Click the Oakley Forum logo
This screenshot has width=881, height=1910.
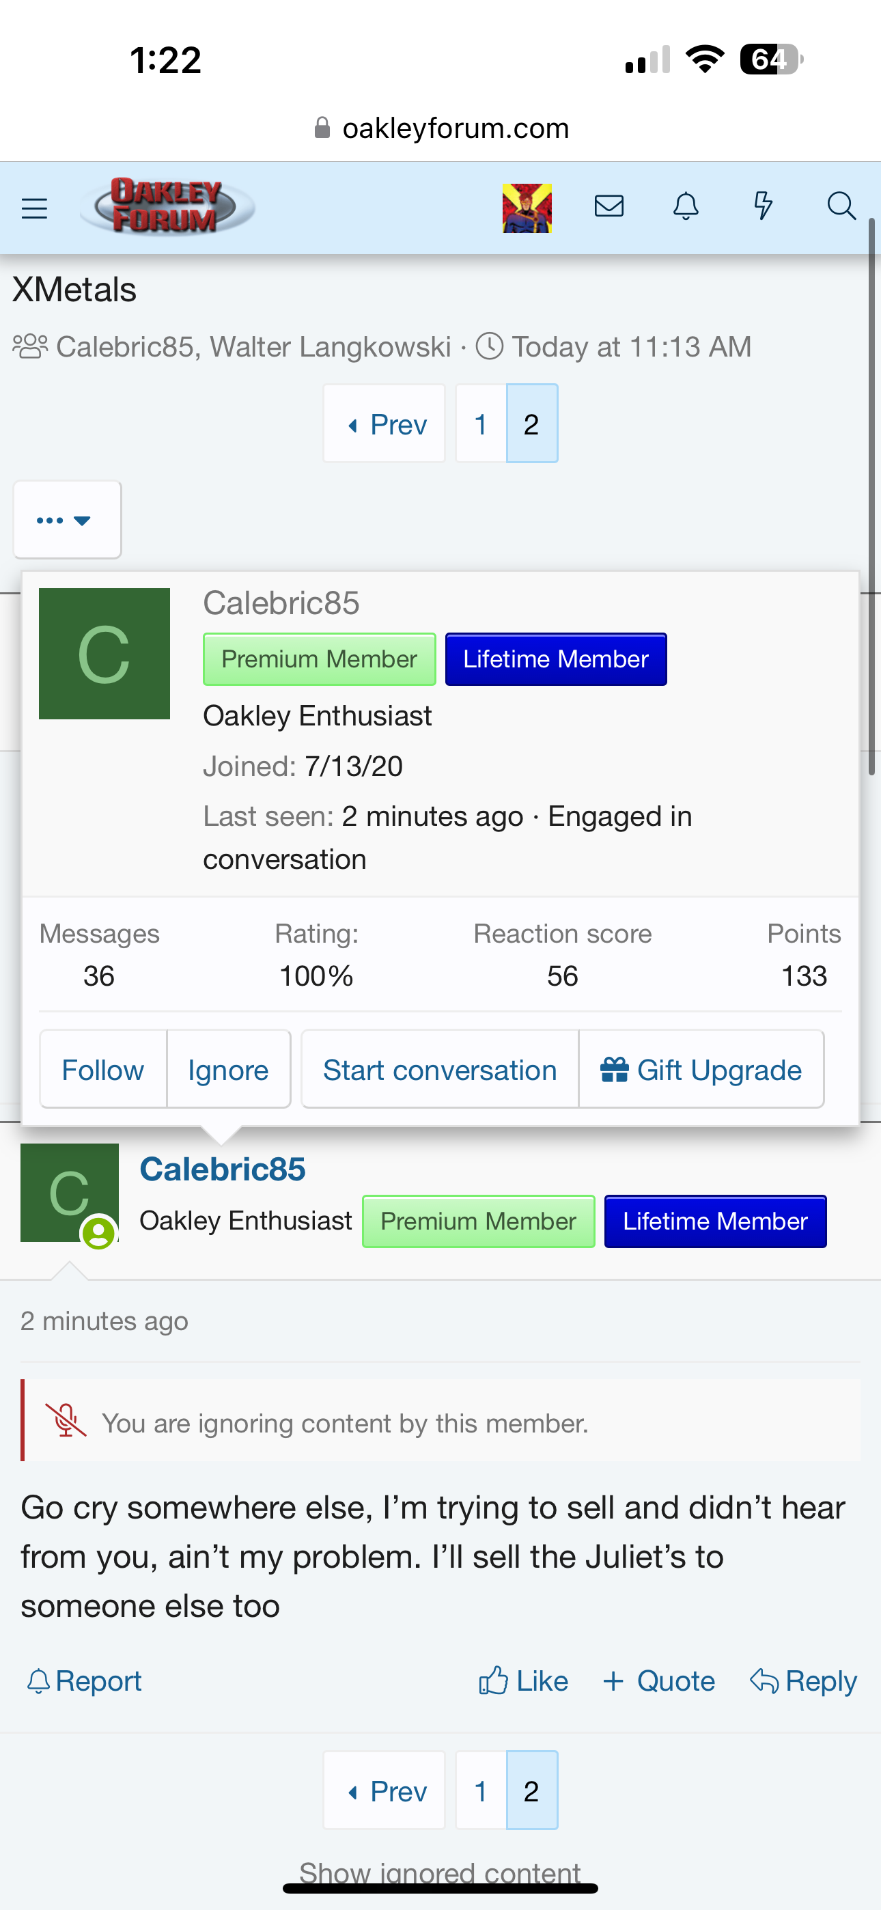167,206
